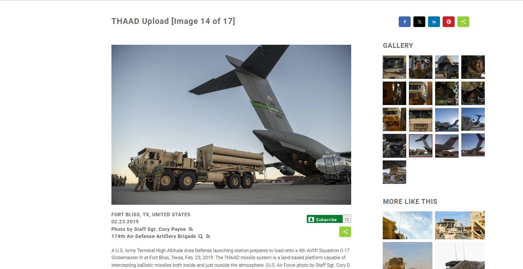Open the second More Like This thumbnail
Screen dimensions: 523x269
[460, 226]
